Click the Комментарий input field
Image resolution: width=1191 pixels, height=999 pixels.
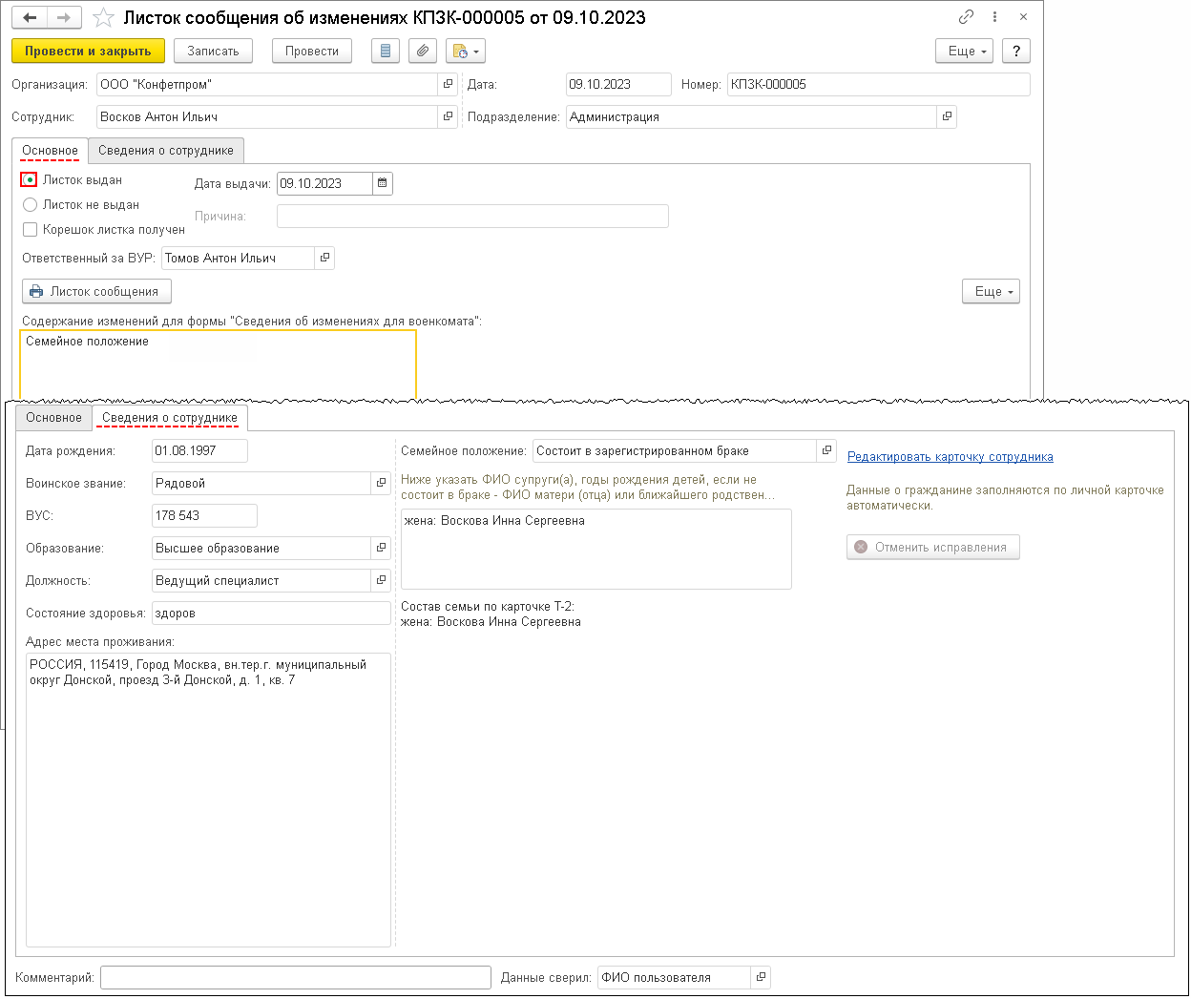296,977
